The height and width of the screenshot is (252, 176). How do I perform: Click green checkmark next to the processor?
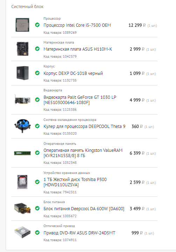[x=37, y=25]
